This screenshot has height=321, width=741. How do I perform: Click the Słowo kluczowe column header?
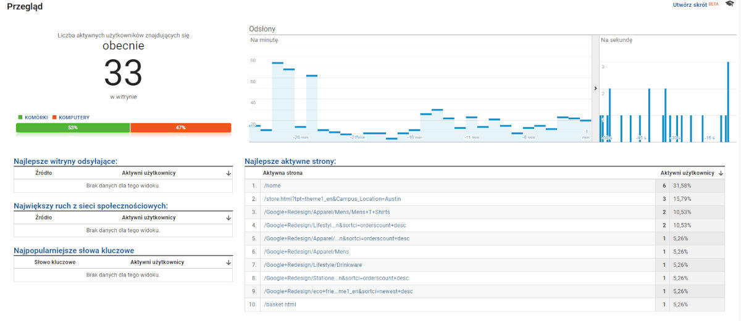pyautogui.click(x=55, y=262)
